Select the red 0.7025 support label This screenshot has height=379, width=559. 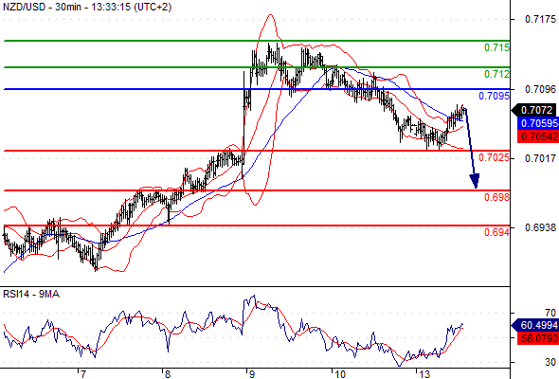[495, 157]
